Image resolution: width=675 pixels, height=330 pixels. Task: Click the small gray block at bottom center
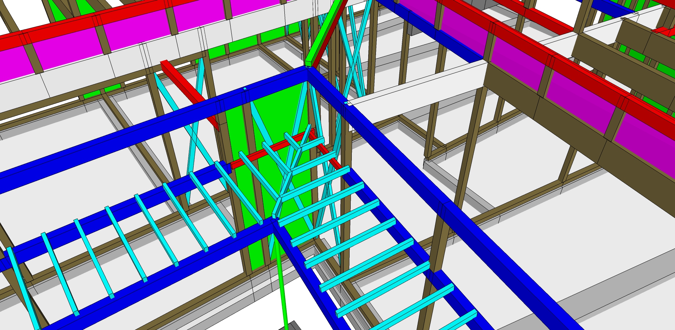point(293,326)
